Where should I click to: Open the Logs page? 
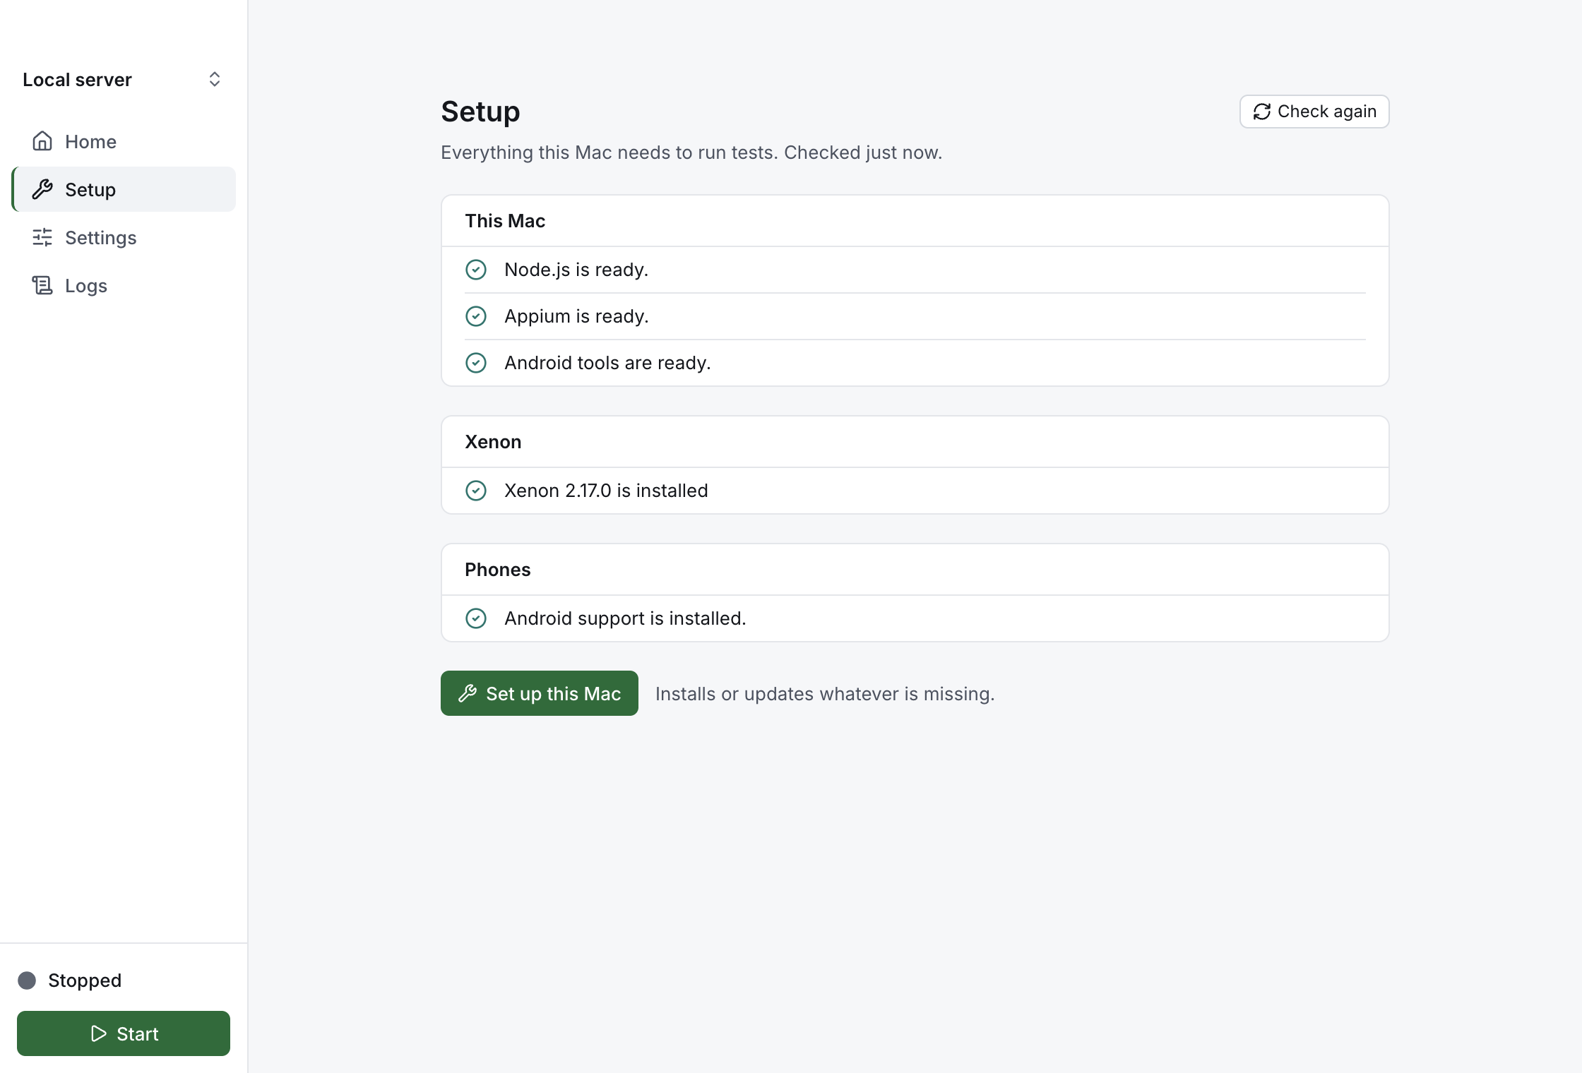(124, 285)
